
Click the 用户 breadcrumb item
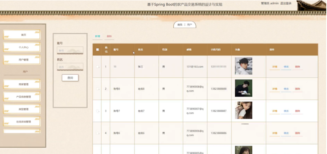pyautogui.click(x=189, y=25)
